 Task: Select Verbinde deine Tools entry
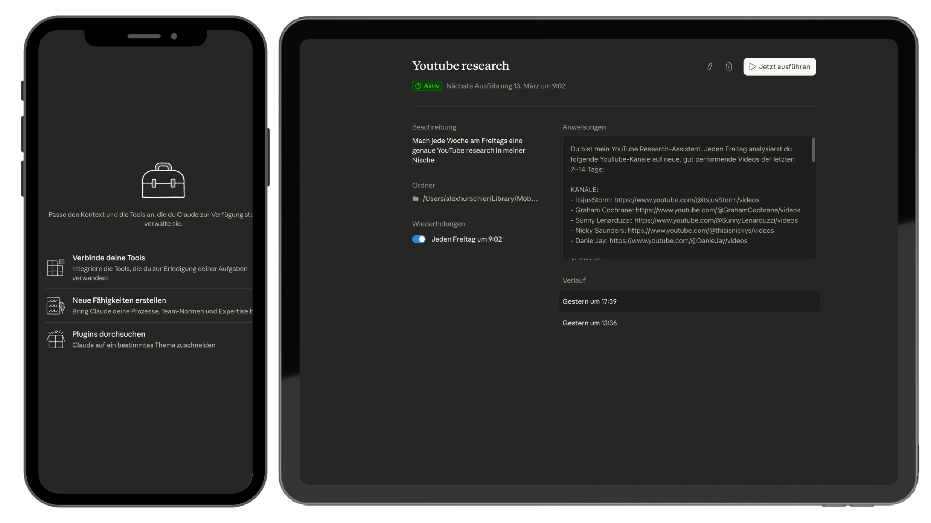108,258
